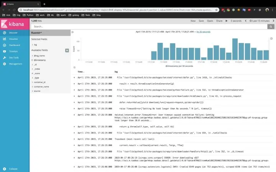Screen dimensions: 276x172
Task: Select the fluentd-* index pattern
Action: [50, 33]
